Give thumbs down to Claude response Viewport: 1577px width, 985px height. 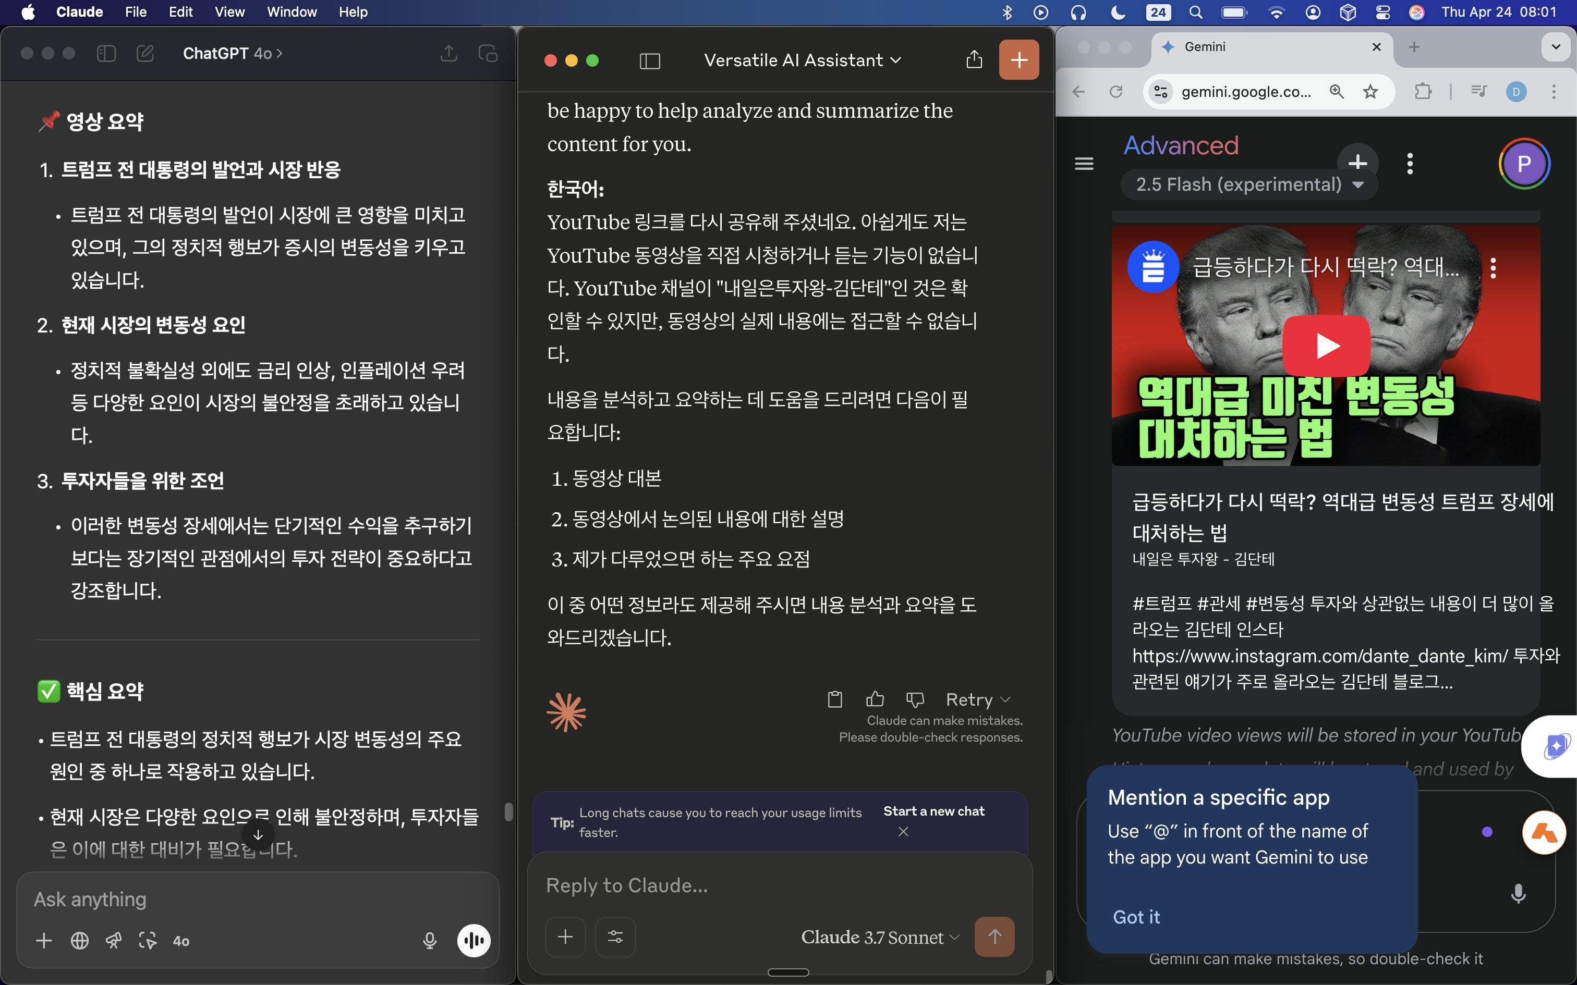(x=916, y=699)
